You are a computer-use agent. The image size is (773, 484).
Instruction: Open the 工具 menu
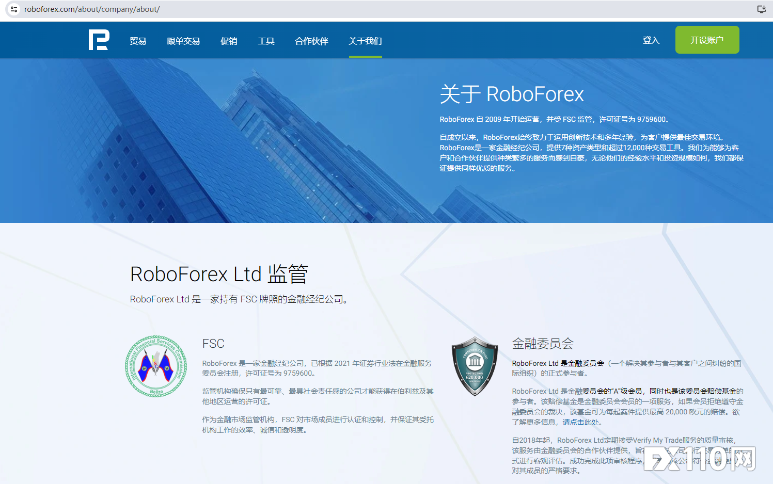[266, 41]
